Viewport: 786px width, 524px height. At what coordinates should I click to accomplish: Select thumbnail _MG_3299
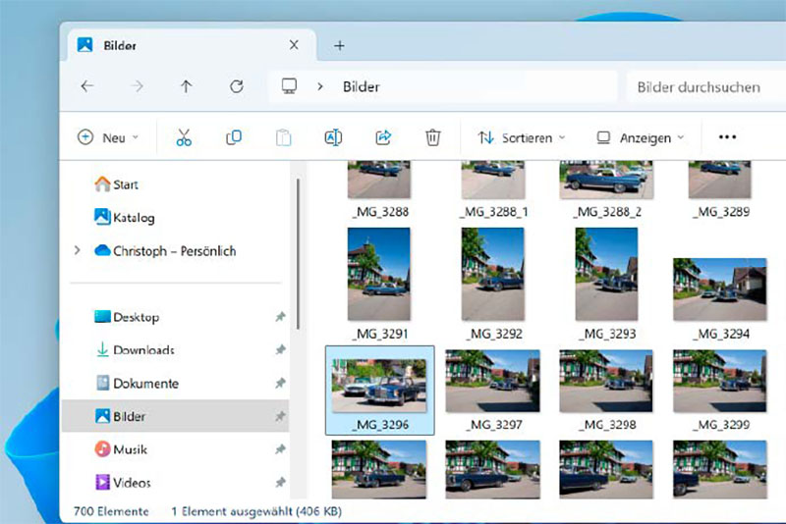point(720,391)
